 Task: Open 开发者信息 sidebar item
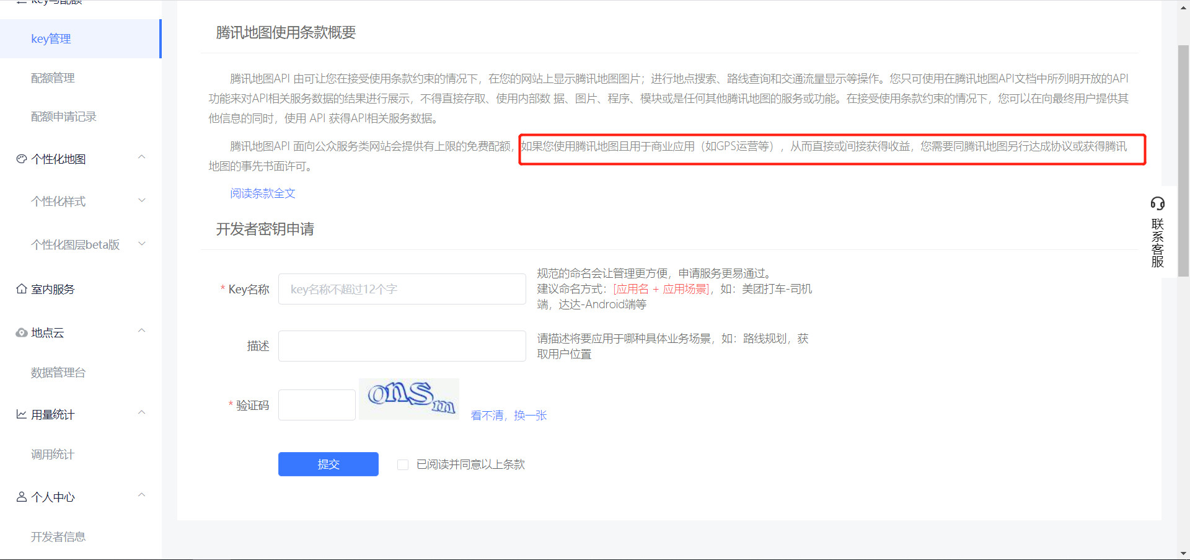pos(58,537)
